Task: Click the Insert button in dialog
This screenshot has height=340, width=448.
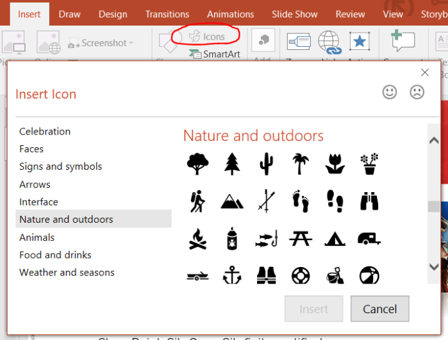Action: pyautogui.click(x=313, y=309)
